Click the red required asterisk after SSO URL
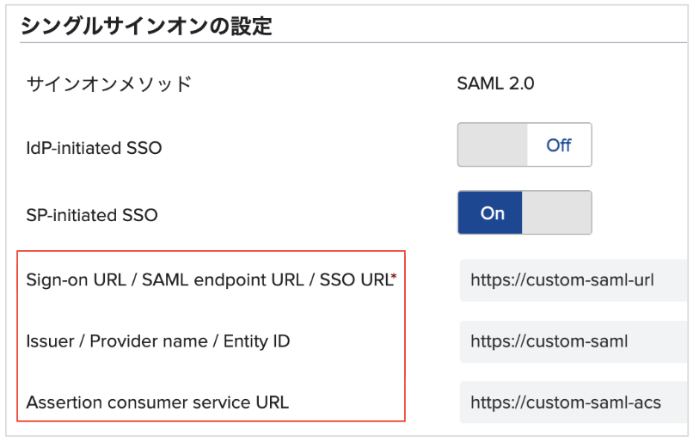The width and height of the screenshot is (693, 442). (395, 277)
